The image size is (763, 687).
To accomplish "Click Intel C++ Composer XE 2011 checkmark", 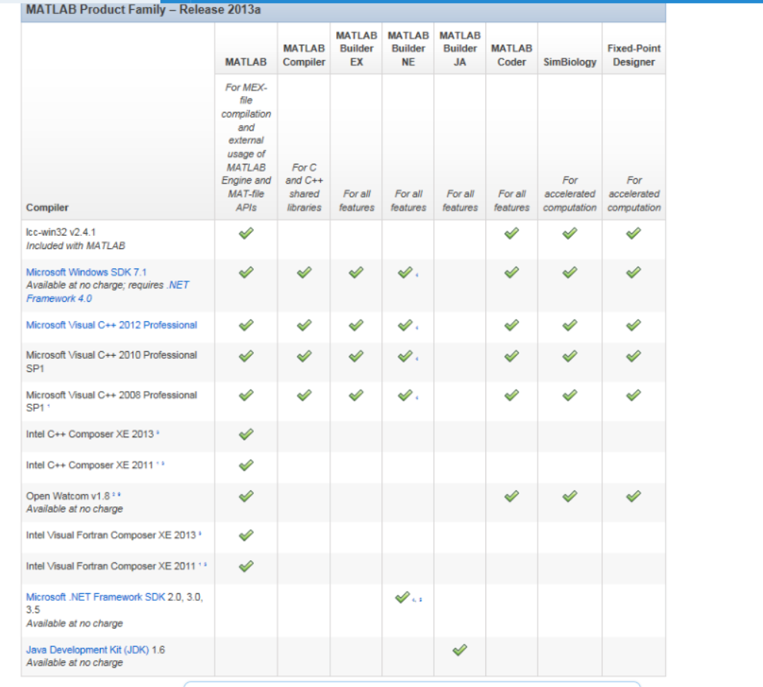I will click(246, 465).
